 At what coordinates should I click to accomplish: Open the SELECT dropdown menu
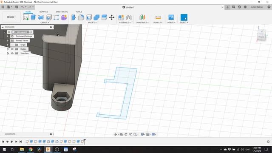click(184, 23)
